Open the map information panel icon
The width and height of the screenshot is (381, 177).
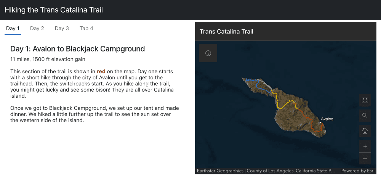click(x=208, y=53)
